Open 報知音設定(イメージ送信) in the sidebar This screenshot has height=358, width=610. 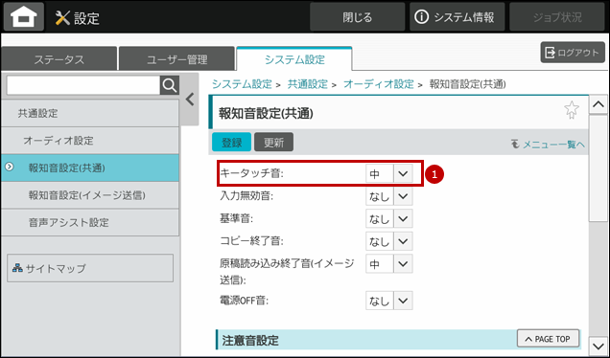point(90,195)
